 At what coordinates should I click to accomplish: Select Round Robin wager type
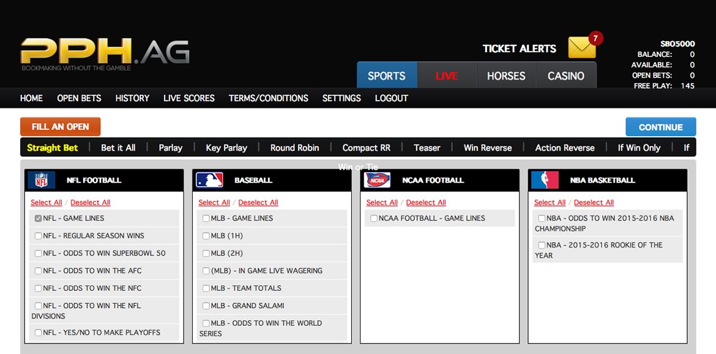pos(294,148)
